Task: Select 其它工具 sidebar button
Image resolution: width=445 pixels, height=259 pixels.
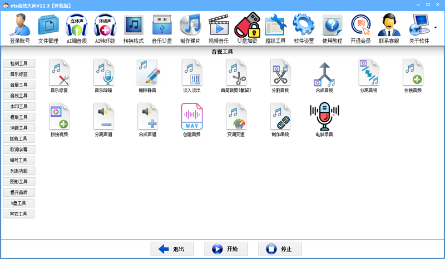Action: point(19,214)
